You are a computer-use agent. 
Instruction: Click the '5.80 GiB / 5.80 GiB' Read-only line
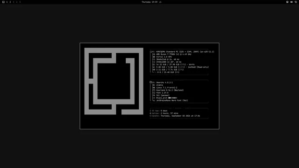click(x=182, y=67)
